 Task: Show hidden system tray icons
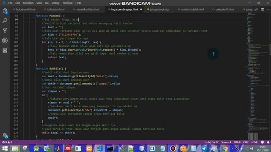[232, 149]
